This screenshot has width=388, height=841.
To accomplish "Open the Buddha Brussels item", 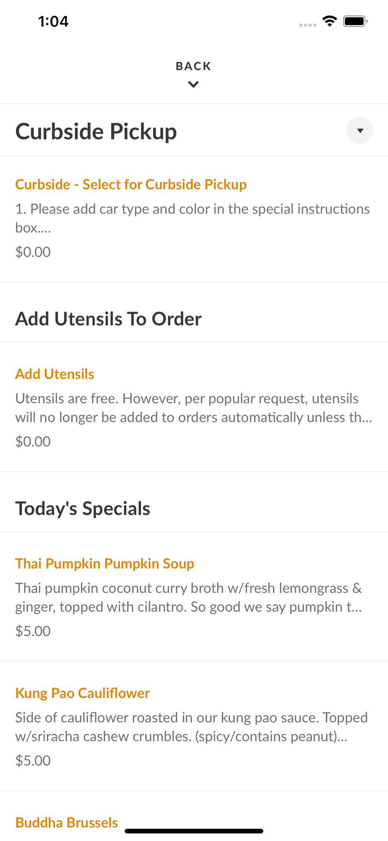I will click(x=67, y=822).
